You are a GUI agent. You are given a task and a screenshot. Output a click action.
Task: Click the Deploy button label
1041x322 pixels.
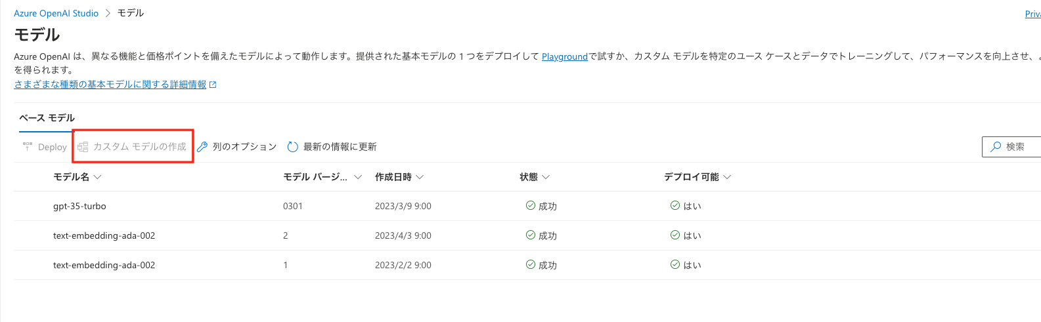[x=53, y=148]
